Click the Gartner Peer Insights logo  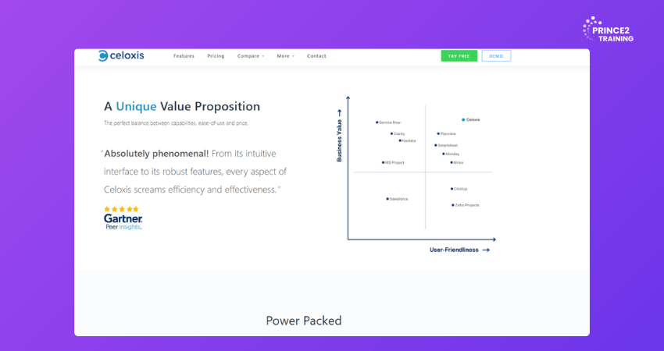pos(123,222)
